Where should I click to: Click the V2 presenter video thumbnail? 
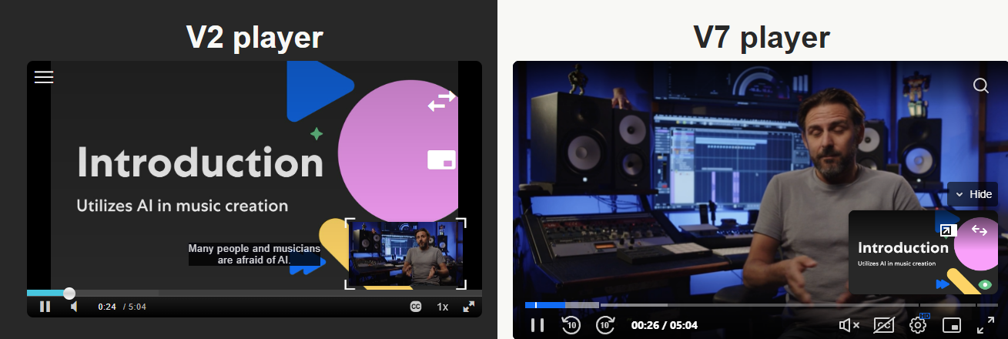[x=406, y=253]
